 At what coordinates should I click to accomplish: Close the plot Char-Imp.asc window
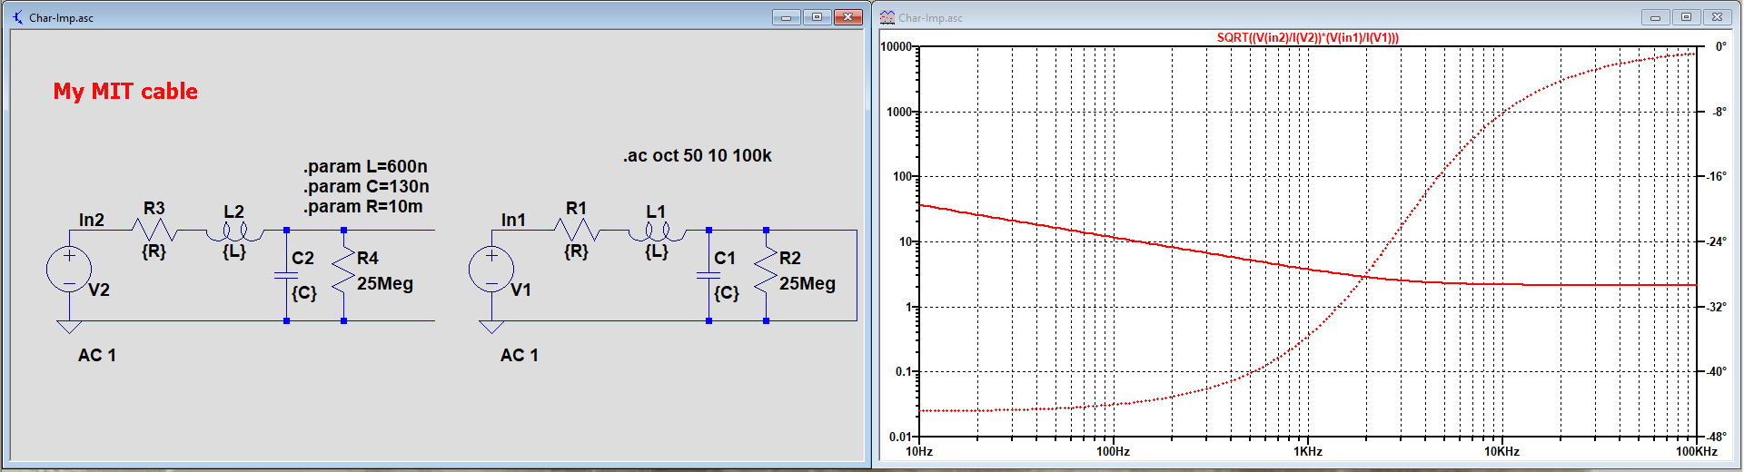point(1718,17)
